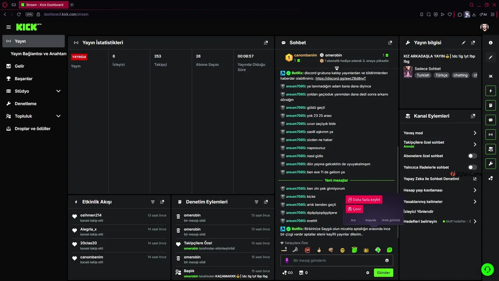Screen dimensions: 499x281
Task: Open the hamburger menu beside Kick logo
Action: [x=9, y=27]
